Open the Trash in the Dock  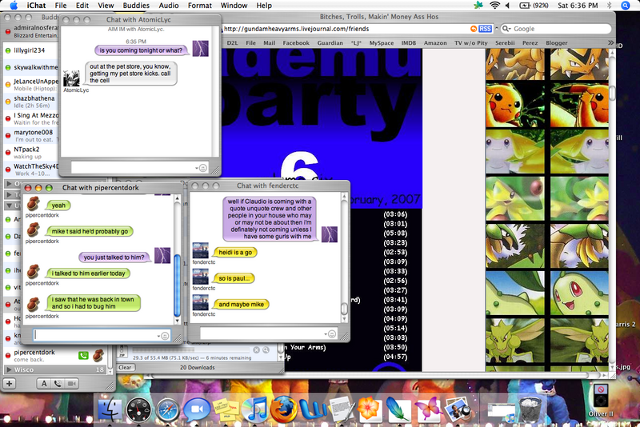point(530,409)
